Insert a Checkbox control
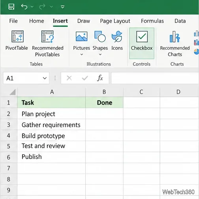 point(142,43)
